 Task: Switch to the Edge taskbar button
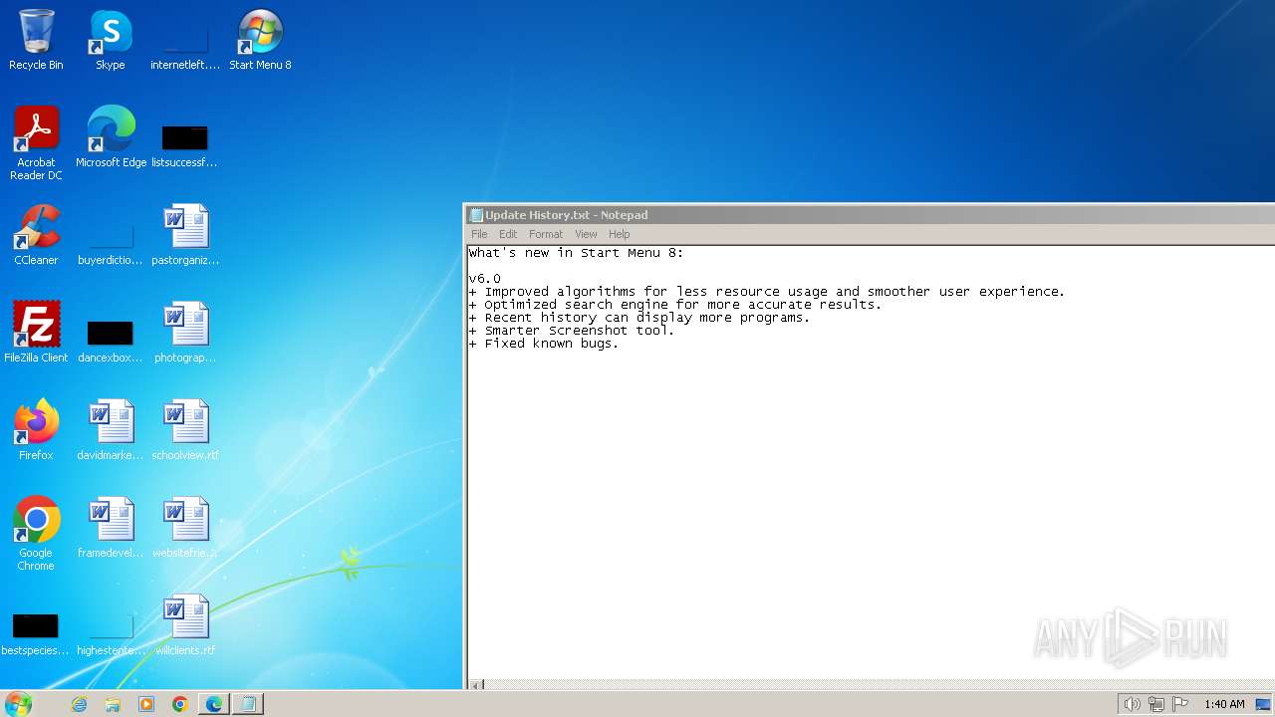(214, 704)
